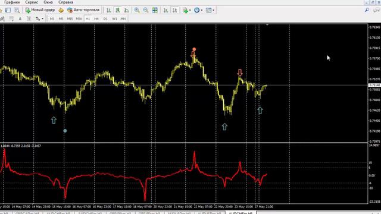
Task: Select the text 'A' drawing tool
Action: point(20,18)
